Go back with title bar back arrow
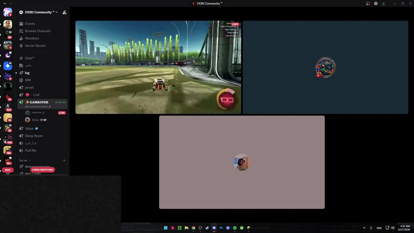Viewport: 414px width, 233px height. coord(5,3)
